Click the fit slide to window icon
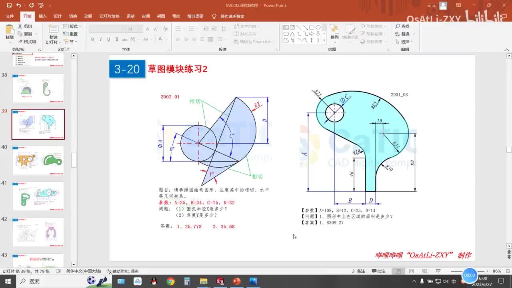This screenshot has width=512, height=288. tap(508, 271)
